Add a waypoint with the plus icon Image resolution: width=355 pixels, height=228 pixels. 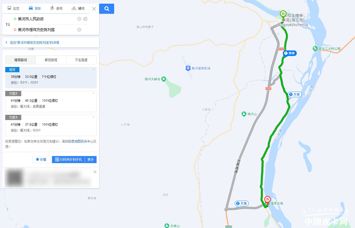coord(85,19)
